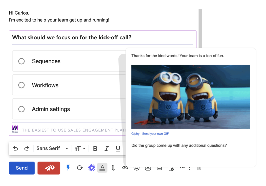This screenshot has height=186, width=266.
Task: Discard the draft with the trash icon
Action: [199, 168]
